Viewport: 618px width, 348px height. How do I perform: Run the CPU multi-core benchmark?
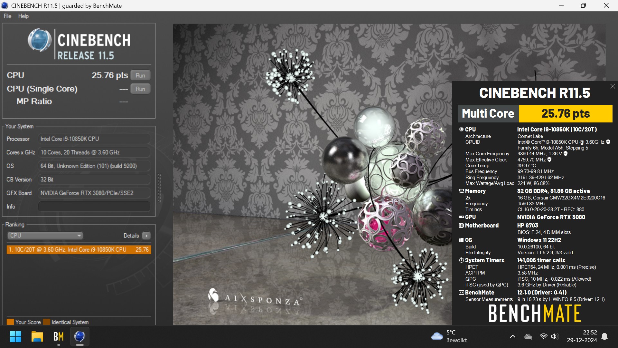140,75
